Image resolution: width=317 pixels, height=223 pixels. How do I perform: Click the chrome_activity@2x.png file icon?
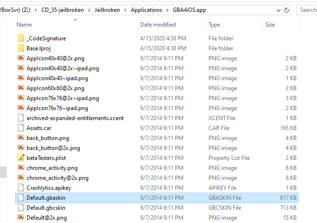tap(21, 177)
